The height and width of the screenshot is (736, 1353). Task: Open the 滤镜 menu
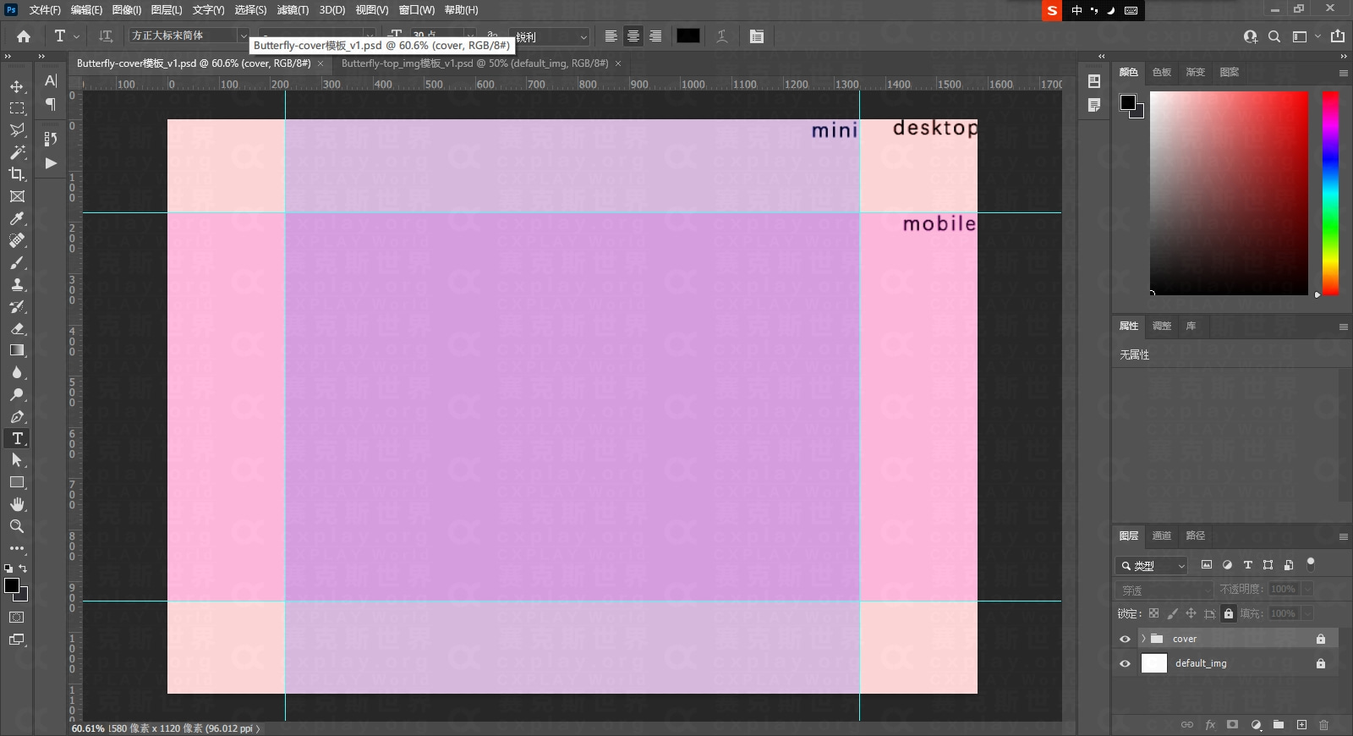(x=293, y=10)
